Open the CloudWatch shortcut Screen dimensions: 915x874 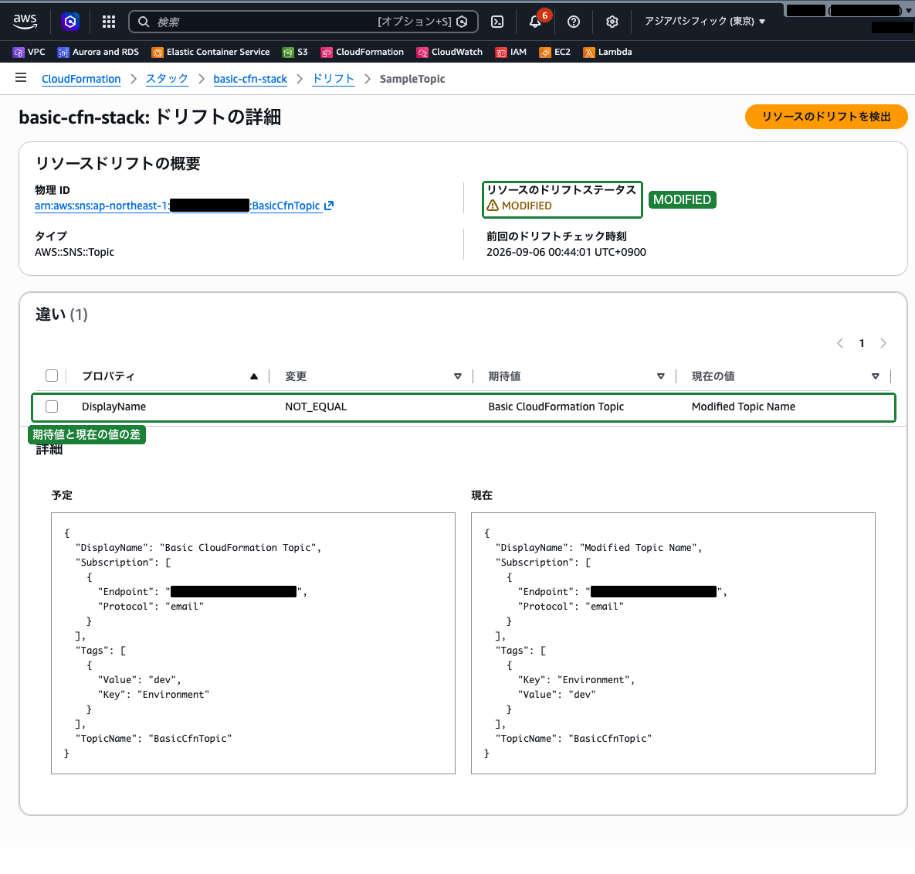[449, 52]
